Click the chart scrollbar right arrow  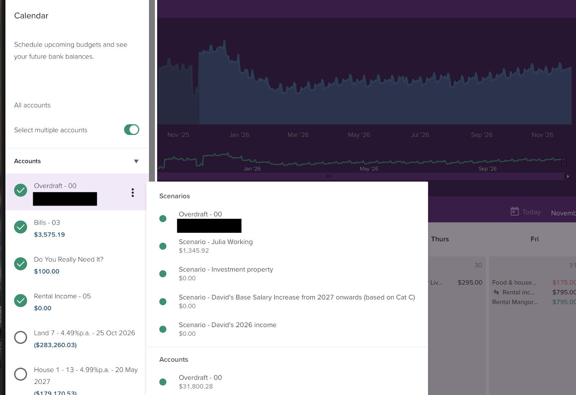click(x=568, y=176)
